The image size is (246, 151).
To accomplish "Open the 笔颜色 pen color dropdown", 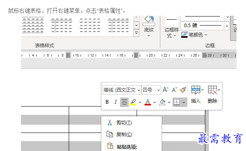I will tap(194, 35).
